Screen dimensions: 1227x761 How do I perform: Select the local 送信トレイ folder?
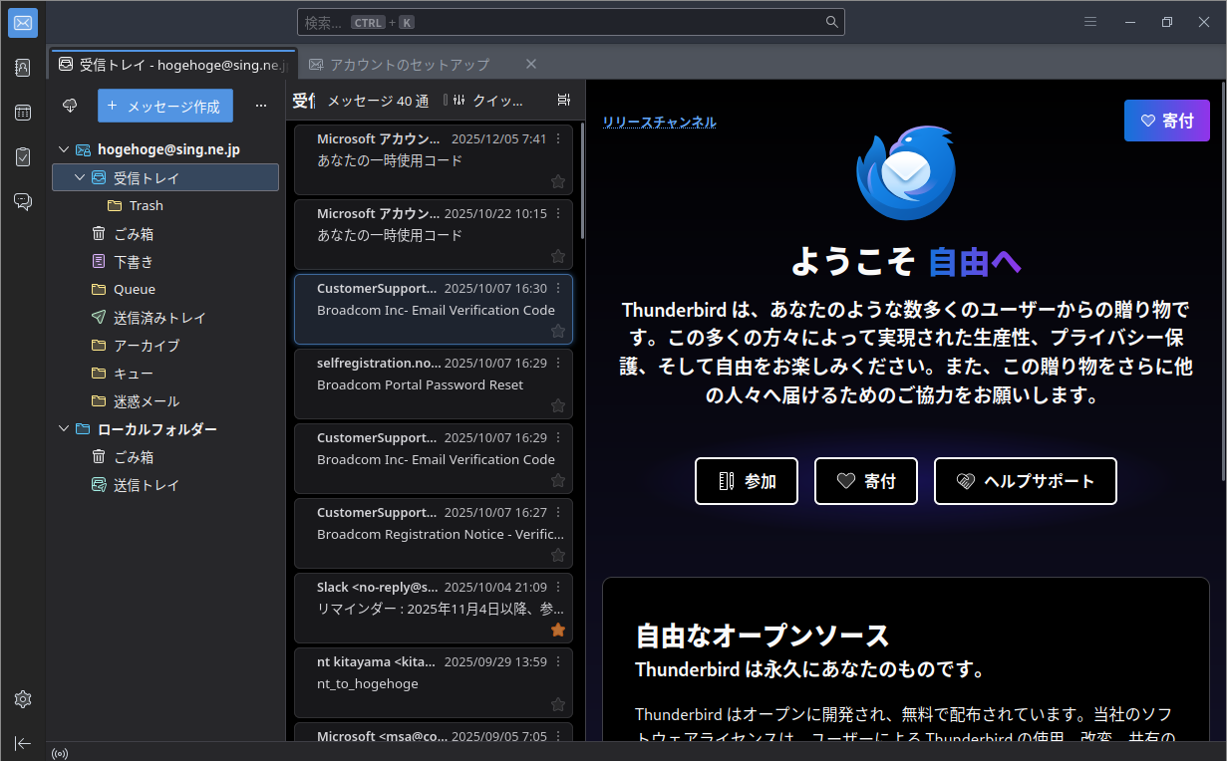(x=165, y=484)
